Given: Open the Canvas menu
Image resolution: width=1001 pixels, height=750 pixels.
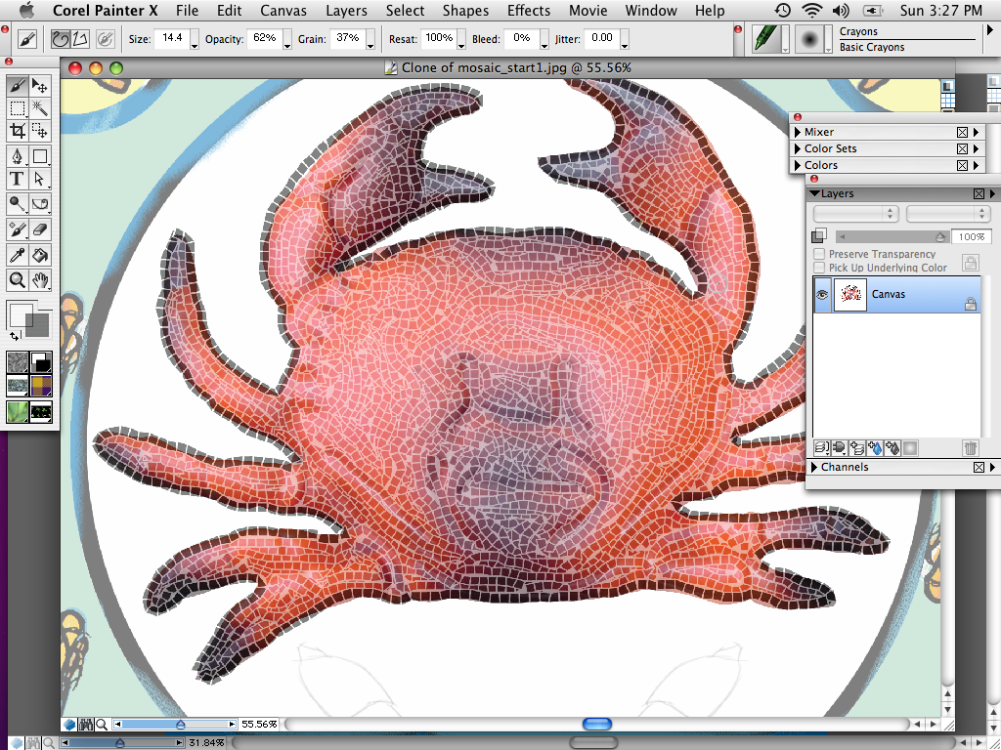Looking at the screenshot, I should coord(283,11).
